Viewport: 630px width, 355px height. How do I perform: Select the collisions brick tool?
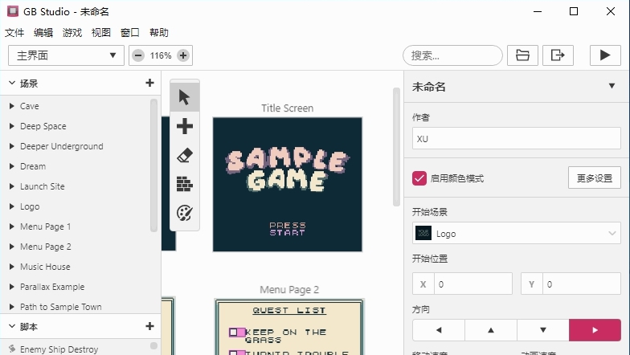click(x=185, y=184)
